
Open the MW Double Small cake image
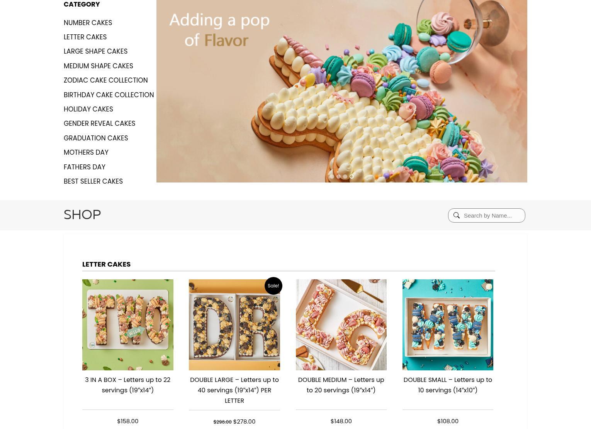448,325
